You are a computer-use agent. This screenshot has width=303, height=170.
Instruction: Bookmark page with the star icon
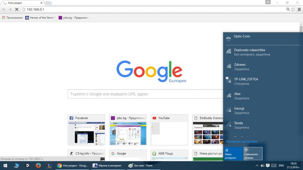(293, 9)
